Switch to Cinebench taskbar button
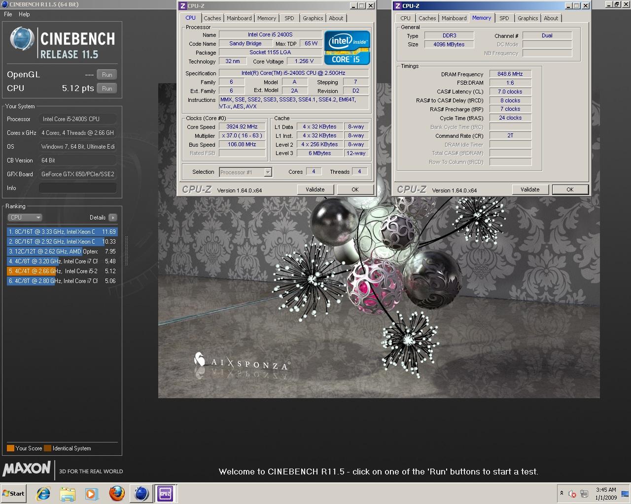 [x=141, y=494]
